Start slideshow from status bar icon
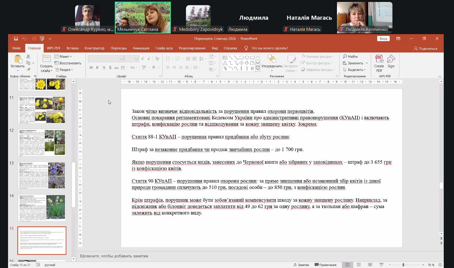The image size is (454, 268). coord(381,265)
